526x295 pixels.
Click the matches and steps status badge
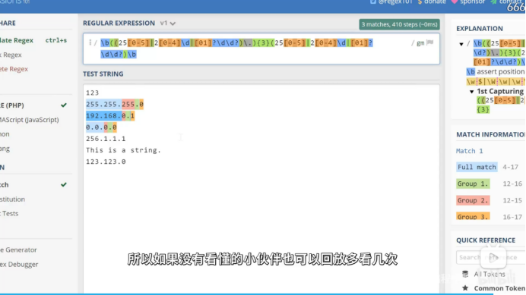coord(399,24)
